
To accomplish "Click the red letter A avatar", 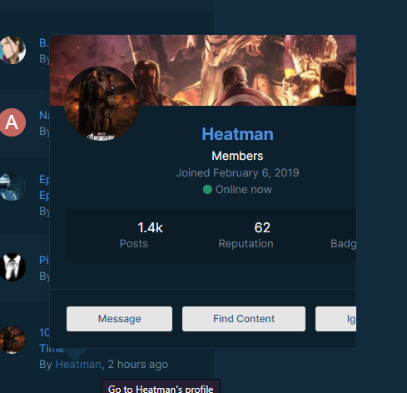I will [12, 122].
